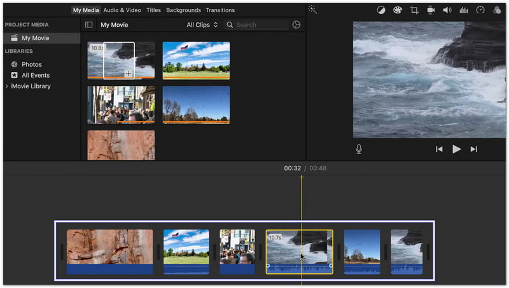The image size is (509, 288).
Task: Open the color balance tool
Action: point(381,10)
